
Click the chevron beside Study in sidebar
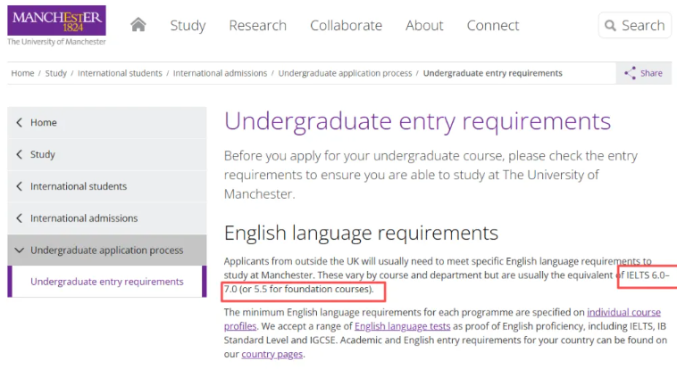19,155
